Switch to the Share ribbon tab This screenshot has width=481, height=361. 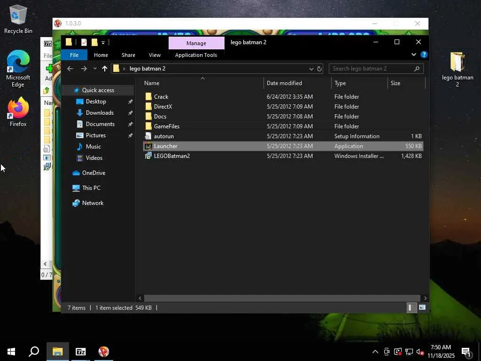(128, 55)
